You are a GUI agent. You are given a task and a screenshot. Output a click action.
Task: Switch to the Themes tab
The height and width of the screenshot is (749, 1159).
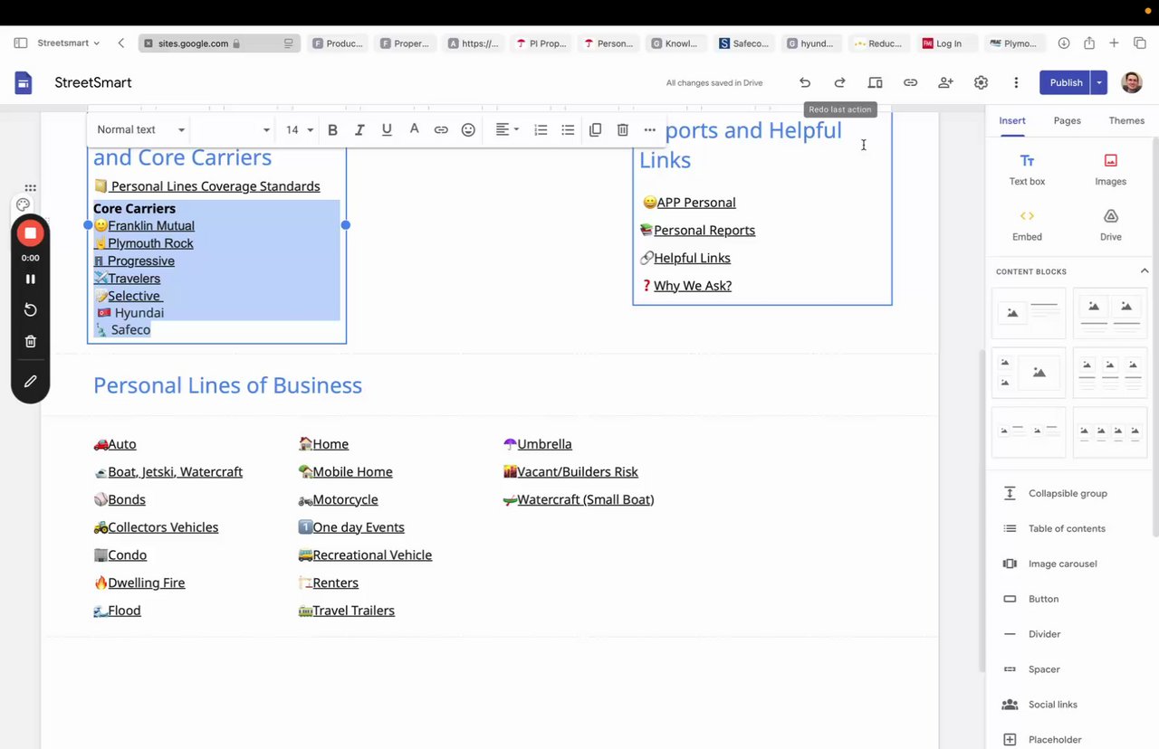pyautogui.click(x=1126, y=120)
